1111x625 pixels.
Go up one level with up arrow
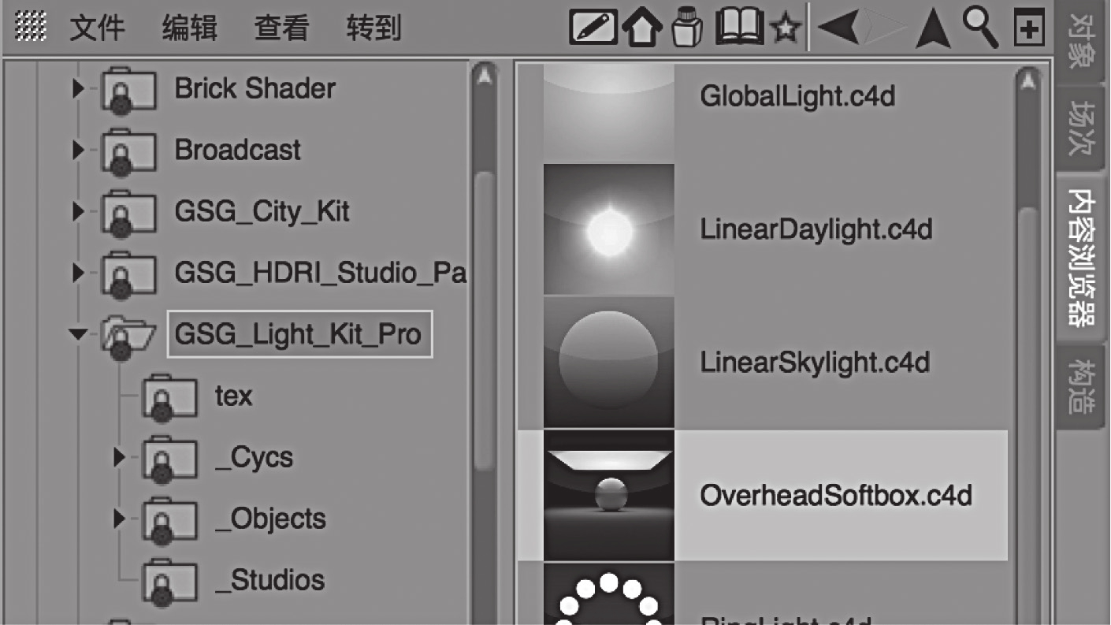[933, 29]
